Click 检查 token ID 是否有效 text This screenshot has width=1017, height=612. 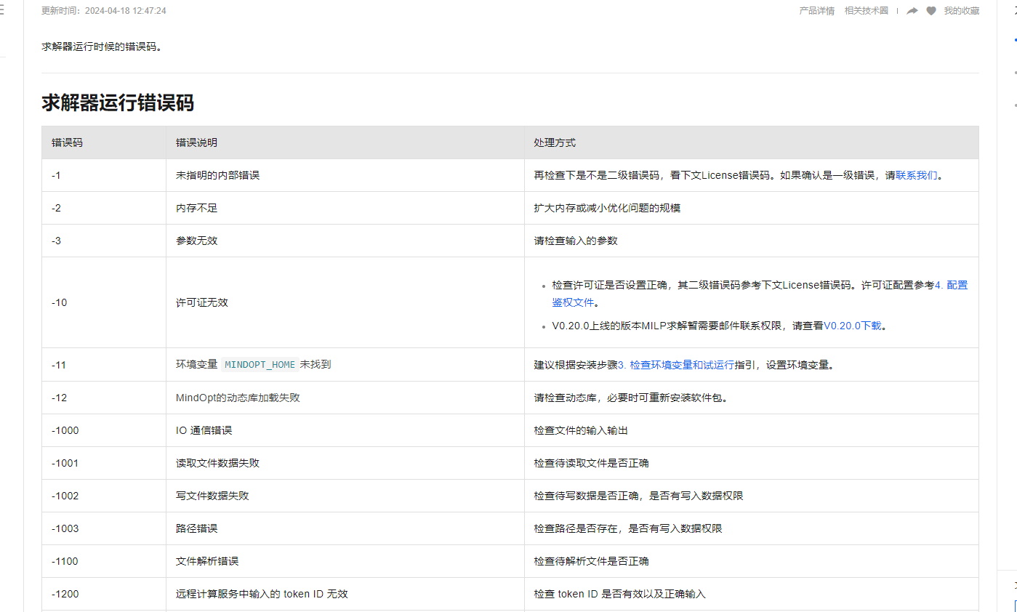click(x=619, y=594)
